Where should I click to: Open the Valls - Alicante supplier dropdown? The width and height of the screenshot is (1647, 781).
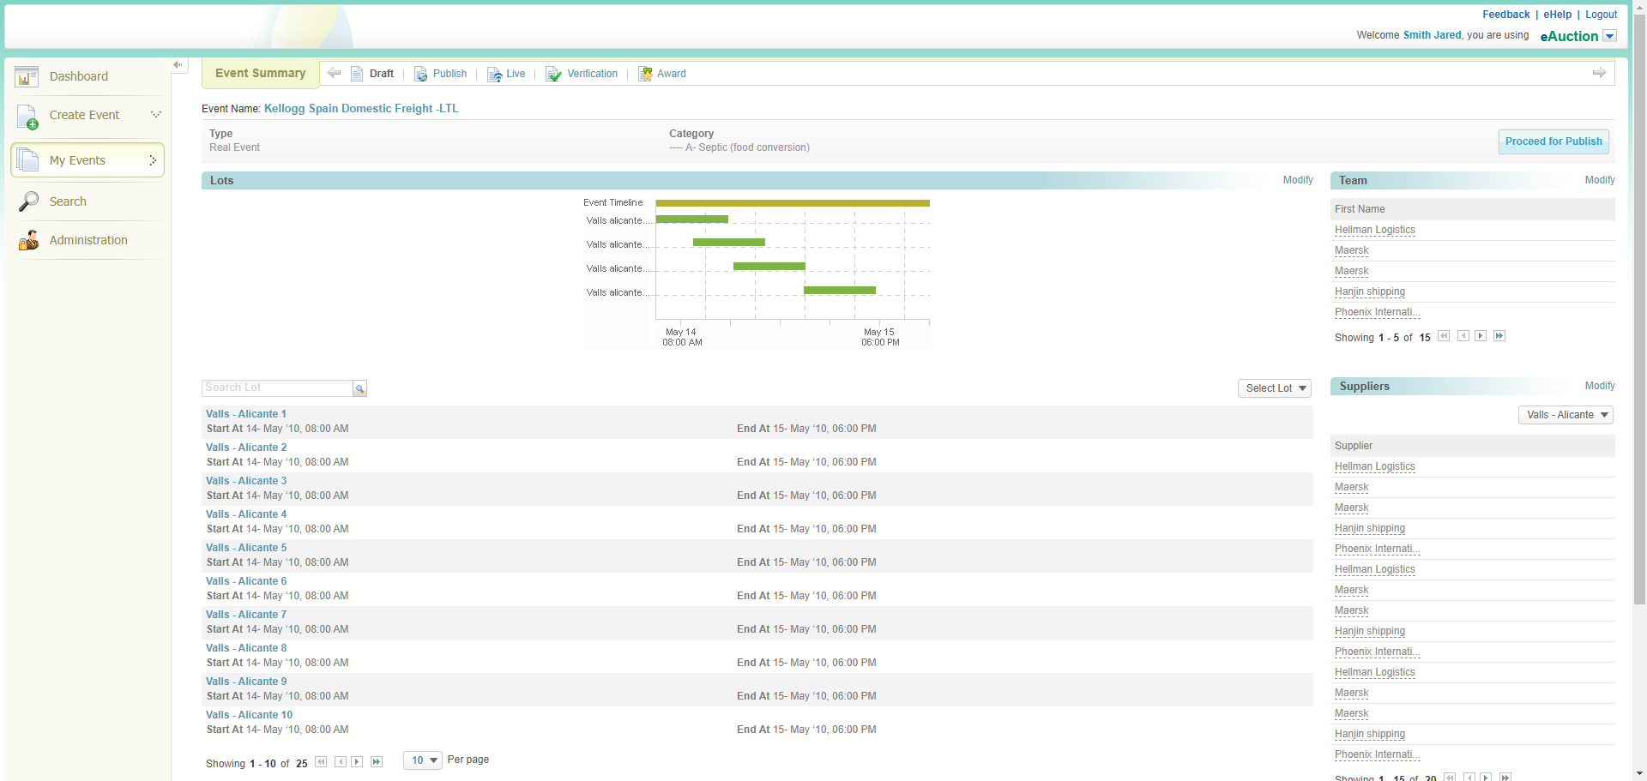pyautogui.click(x=1566, y=415)
